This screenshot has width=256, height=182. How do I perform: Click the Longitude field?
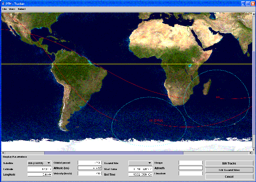coord(39,174)
